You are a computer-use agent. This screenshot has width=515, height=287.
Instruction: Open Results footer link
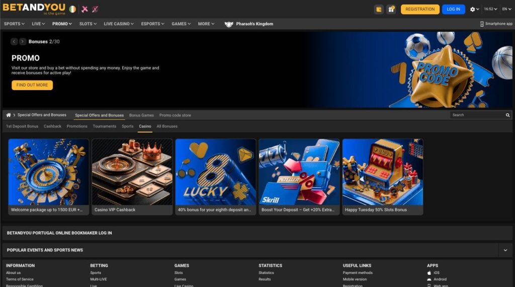(265, 279)
